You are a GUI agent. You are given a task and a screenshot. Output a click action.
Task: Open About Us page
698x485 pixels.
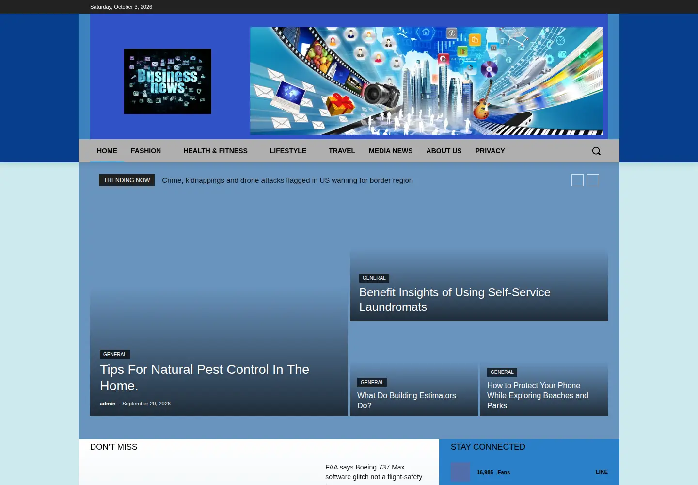pyautogui.click(x=444, y=151)
